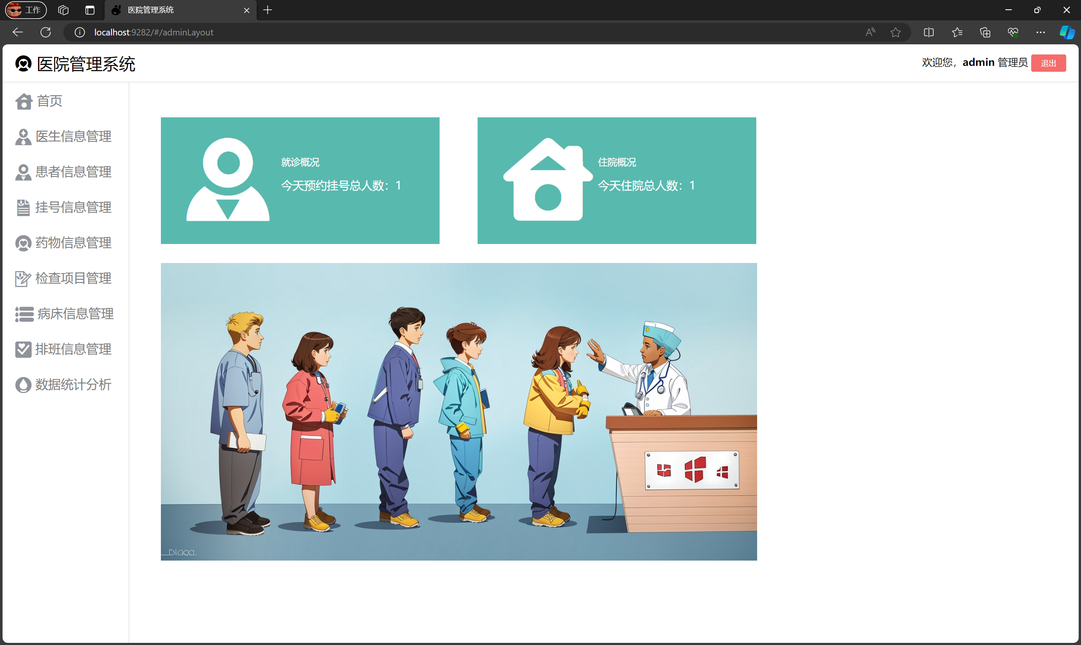This screenshot has height=645, width=1081.
Task: Click the document icon beside 挂号信息管理
Action: [x=23, y=208]
